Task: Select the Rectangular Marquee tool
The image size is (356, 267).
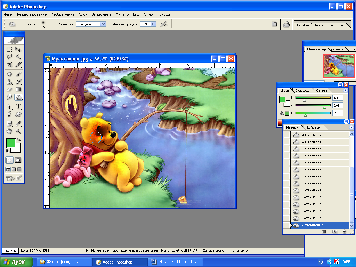Action: click(9, 49)
